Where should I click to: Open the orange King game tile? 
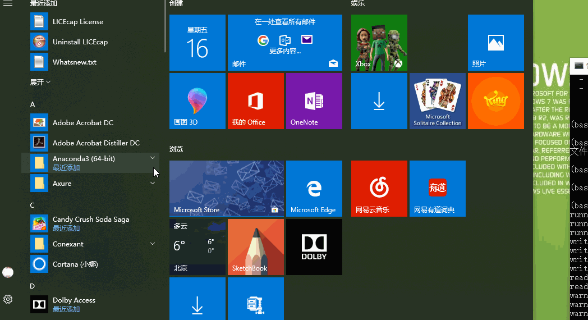click(496, 101)
